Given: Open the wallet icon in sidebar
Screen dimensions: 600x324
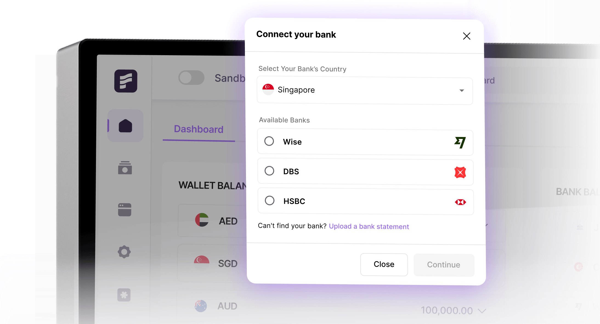Looking at the screenshot, I should 125,168.
